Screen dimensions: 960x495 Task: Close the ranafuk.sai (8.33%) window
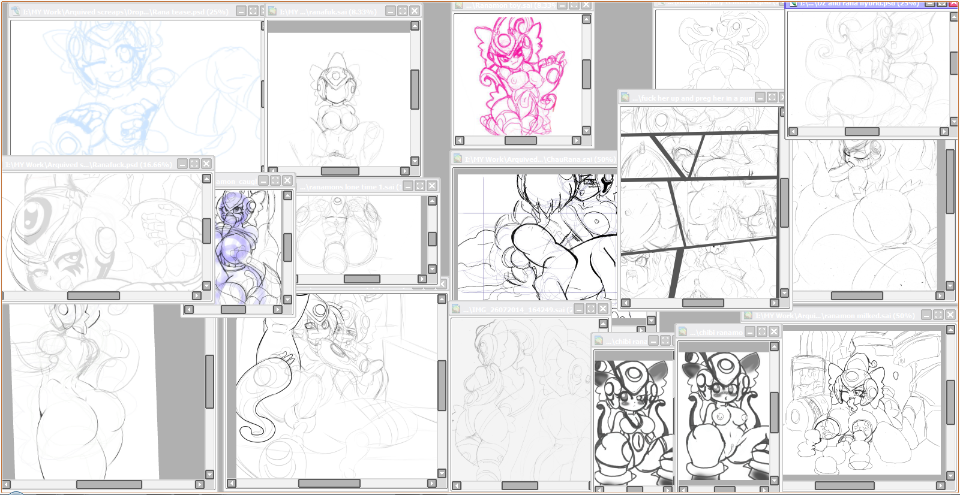tap(415, 11)
